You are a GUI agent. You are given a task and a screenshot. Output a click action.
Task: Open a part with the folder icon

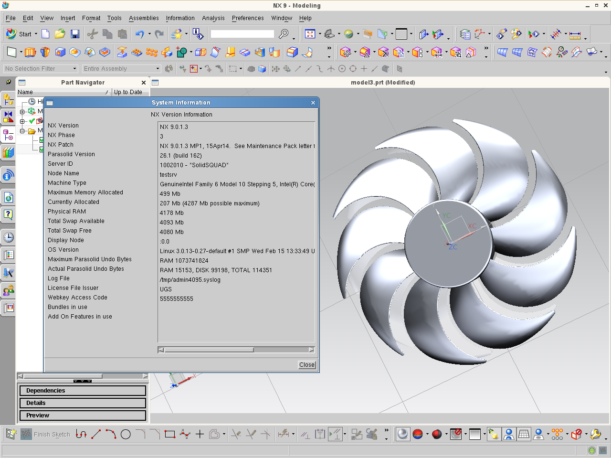coord(60,34)
